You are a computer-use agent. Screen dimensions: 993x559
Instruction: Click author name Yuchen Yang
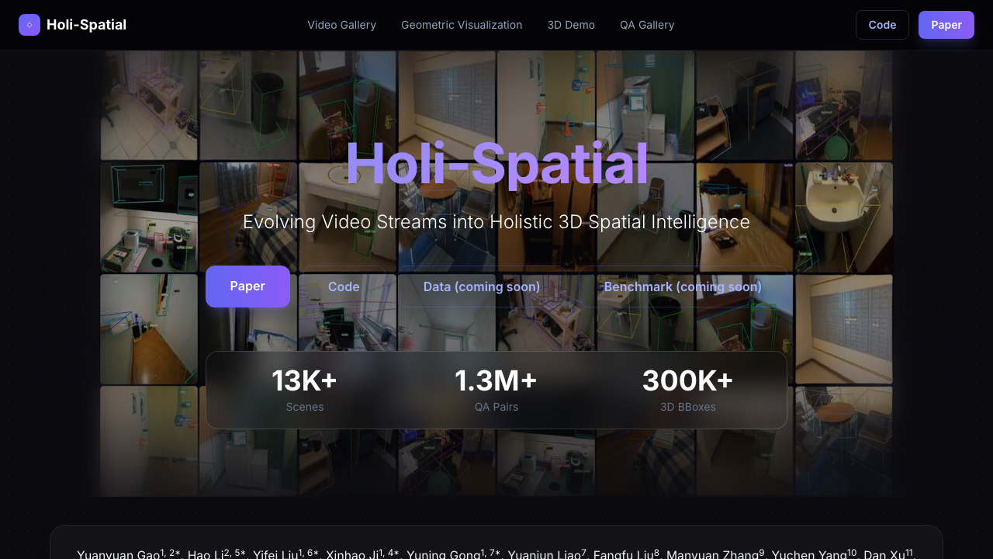808,554
